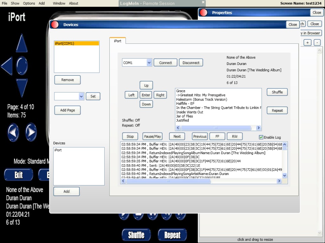Click the Enter navigation button
This screenshot has width=325, height=243.
[146, 95]
